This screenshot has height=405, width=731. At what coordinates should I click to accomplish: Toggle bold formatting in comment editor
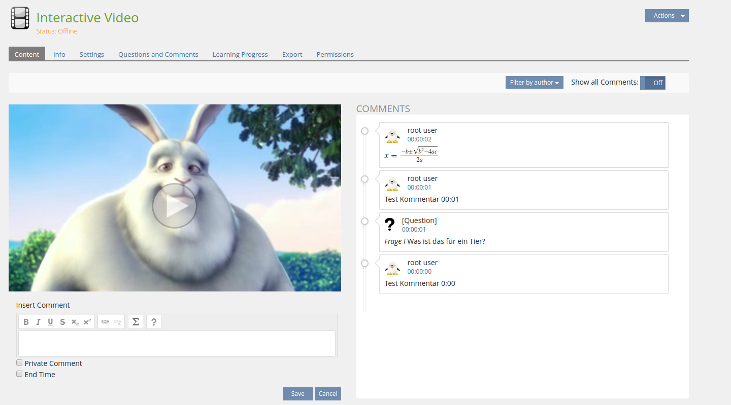(x=26, y=322)
